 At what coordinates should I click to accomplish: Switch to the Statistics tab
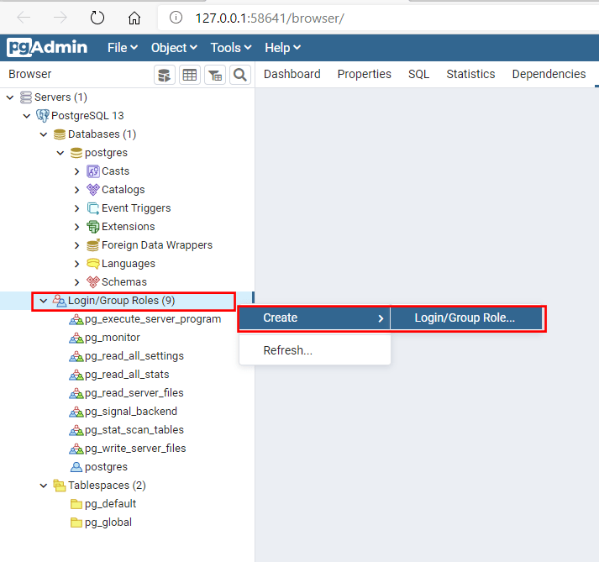(x=470, y=74)
